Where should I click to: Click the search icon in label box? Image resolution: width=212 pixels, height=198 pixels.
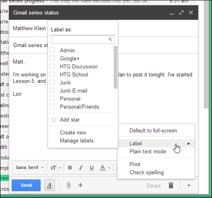(x=110, y=39)
